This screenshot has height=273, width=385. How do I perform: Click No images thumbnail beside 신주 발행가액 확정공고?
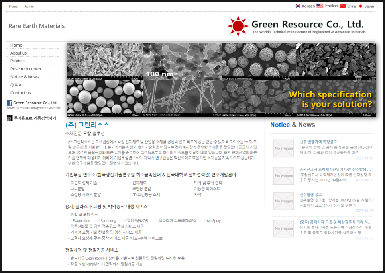click(x=284, y=148)
